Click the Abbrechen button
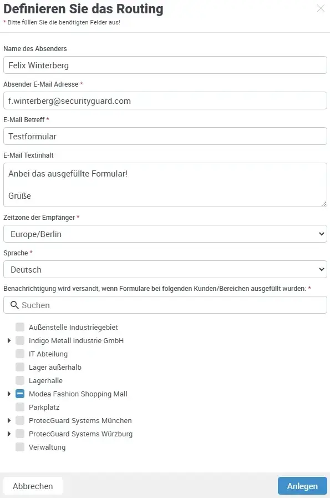This screenshot has height=498, width=330. click(x=33, y=485)
